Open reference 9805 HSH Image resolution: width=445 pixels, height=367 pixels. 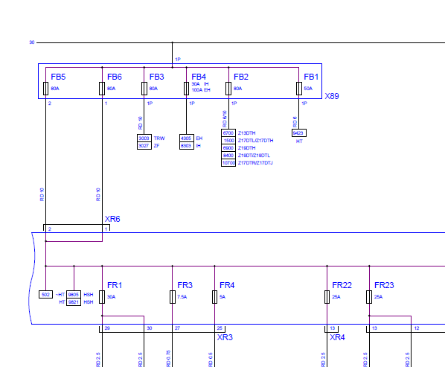(x=74, y=294)
